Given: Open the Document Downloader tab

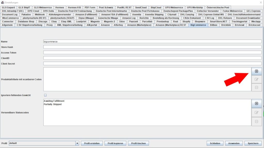Looking at the screenshot, I should (248, 18).
